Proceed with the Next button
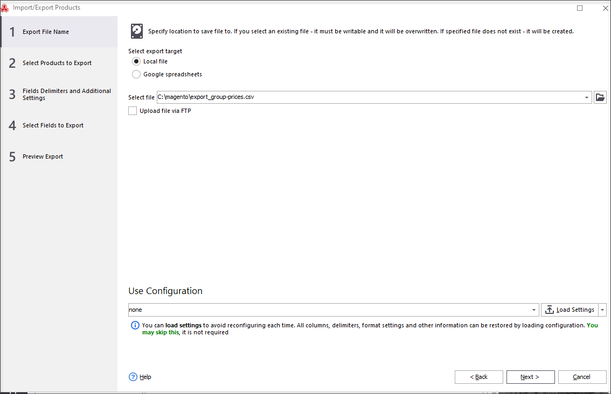The height and width of the screenshot is (394, 611). (530, 377)
